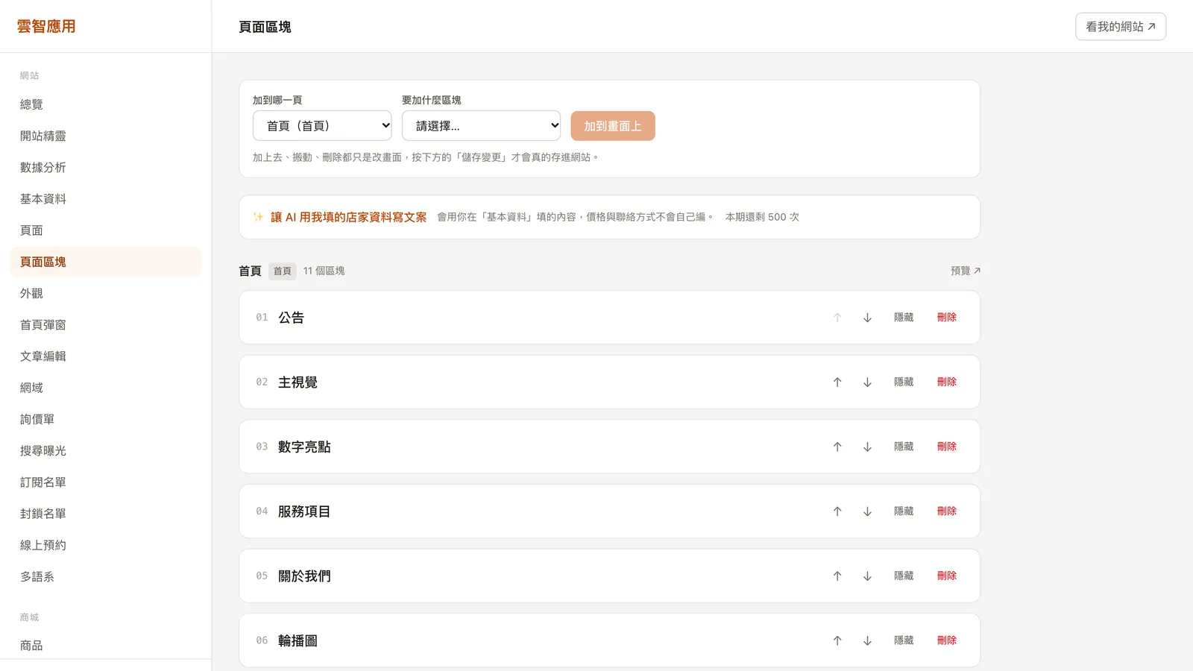Go to 線上預約 sidebar item

[x=106, y=545]
